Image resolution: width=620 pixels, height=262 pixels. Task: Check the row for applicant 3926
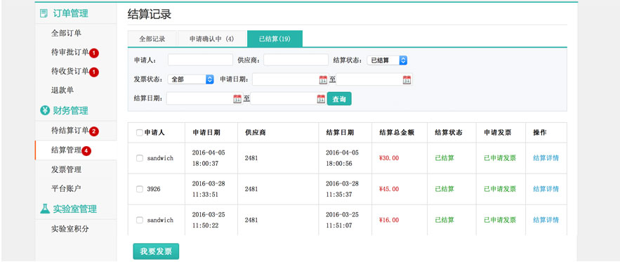(x=139, y=189)
